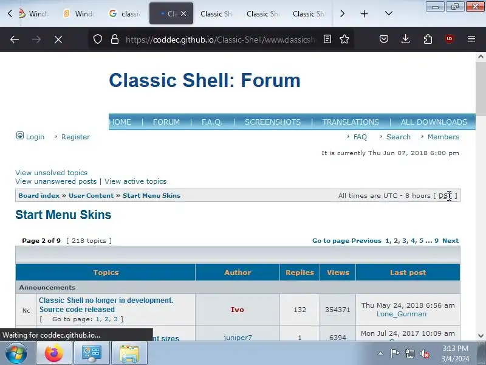Click View unsolved topics
This screenshot has height=365, width=486.
click(x=52, y=173)
